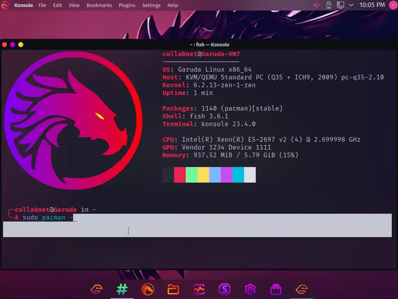Click the collabnet@Garuda prompt text
Image resolution: width=398 pixels, height=299 pixels.
click(x=46, y=210)
